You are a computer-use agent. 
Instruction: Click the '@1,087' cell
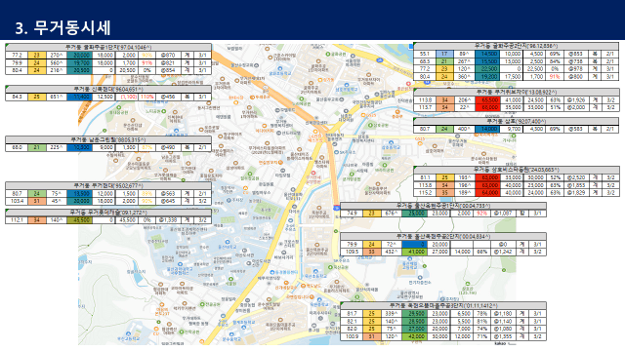503,214
